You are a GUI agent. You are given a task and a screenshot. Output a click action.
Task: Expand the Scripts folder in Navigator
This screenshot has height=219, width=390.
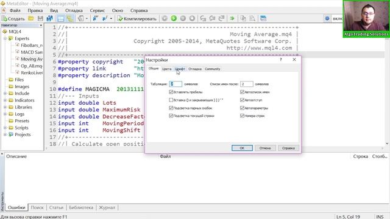(x=5, y=128)
